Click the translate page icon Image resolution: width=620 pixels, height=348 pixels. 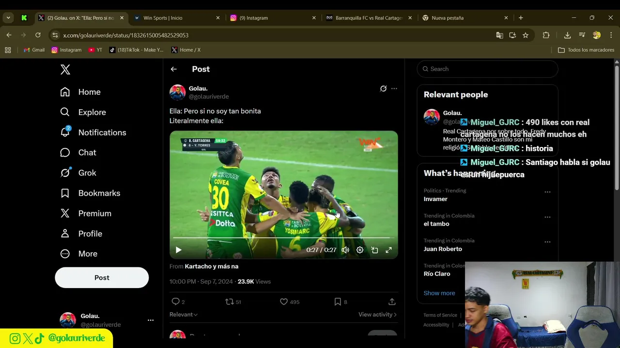click(499, 35)
